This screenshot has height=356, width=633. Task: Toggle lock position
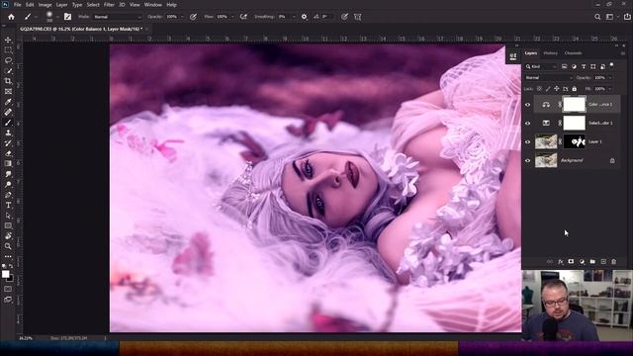click(557, 89)
